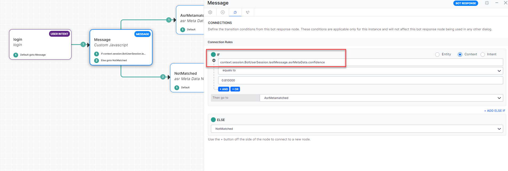508x171 pixels.
Task: Select the Entity radio button
Action: tap(437, 55)
